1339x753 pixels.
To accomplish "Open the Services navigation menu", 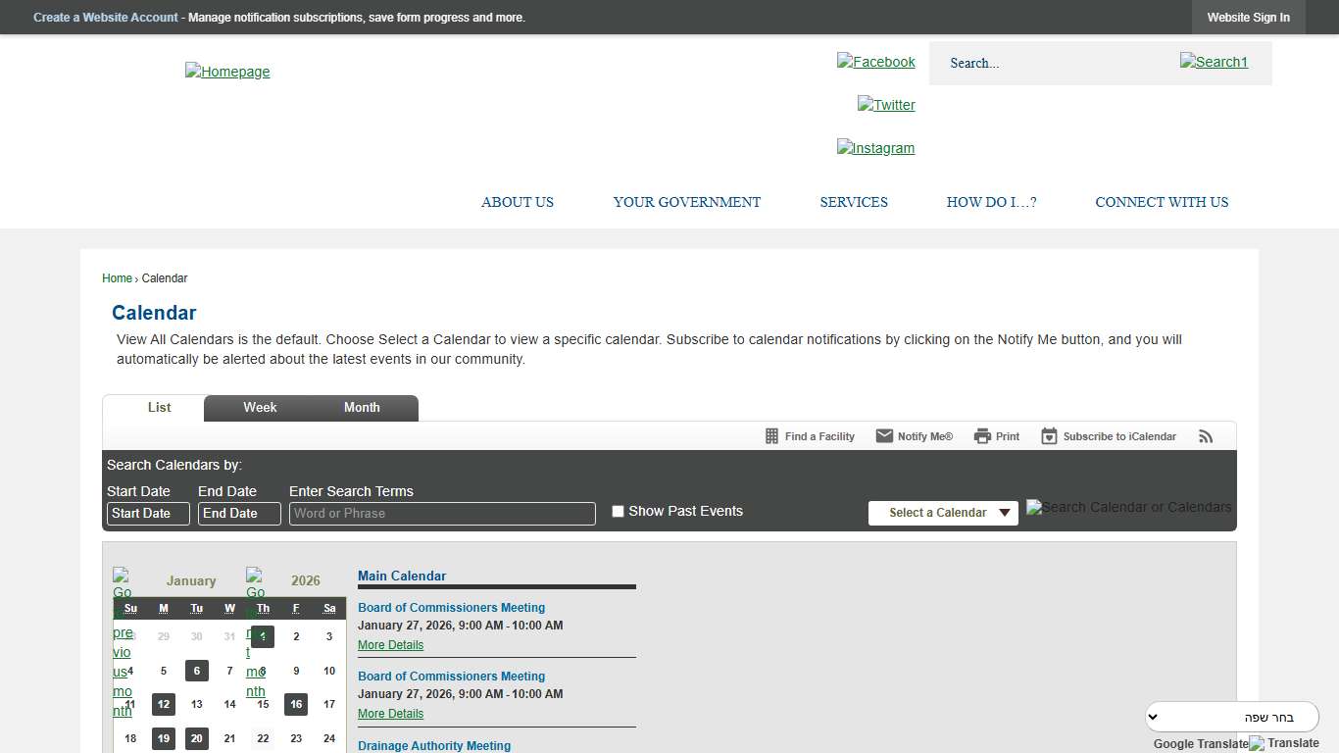I will [x=853, y=202].
